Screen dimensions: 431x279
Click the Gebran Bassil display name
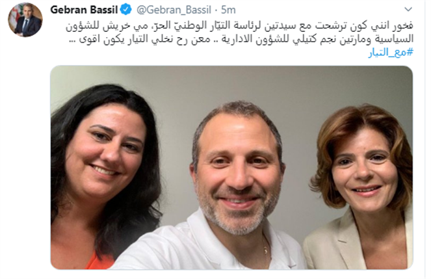point(84,10)
